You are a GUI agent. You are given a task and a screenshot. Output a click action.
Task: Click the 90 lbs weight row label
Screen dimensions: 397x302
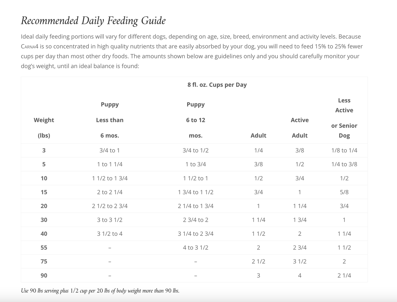[44, 275]
